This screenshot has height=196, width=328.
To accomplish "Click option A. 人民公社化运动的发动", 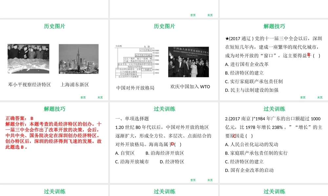I will coord(252,145).
